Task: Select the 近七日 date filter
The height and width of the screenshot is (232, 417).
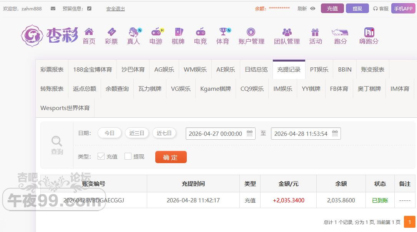Action: click(164, 133)
